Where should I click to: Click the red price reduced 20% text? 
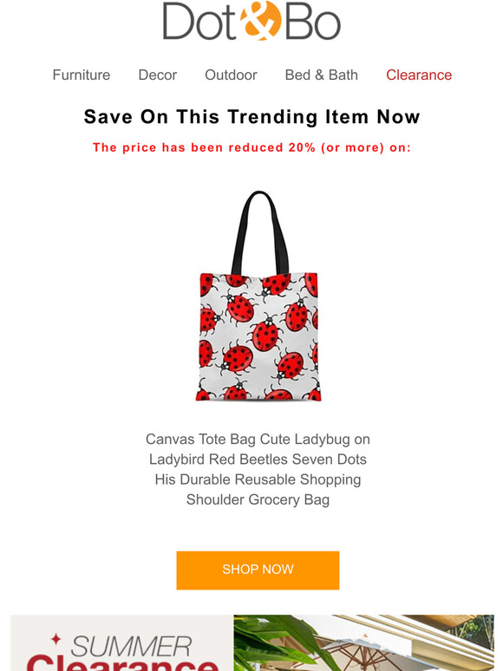click(x=251, y=147)
